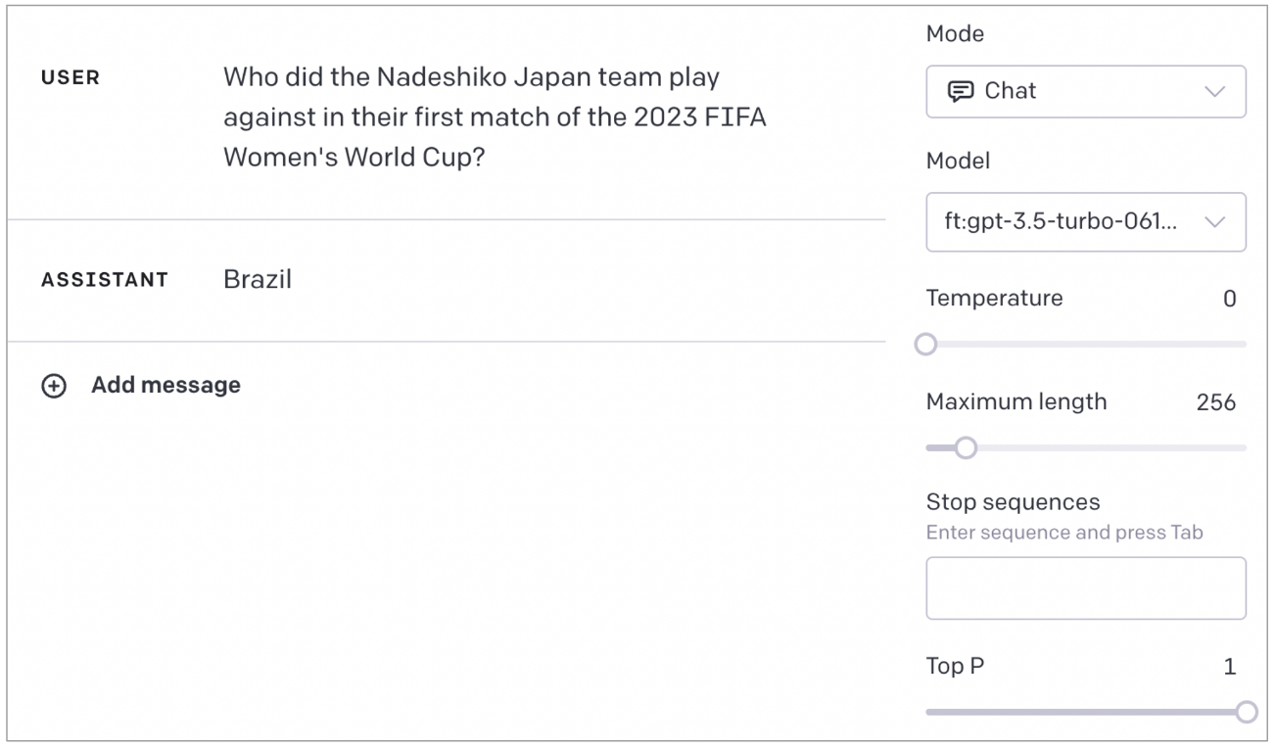
Task: Focus the Stop sequences input box
Action: click(1086, 588)
